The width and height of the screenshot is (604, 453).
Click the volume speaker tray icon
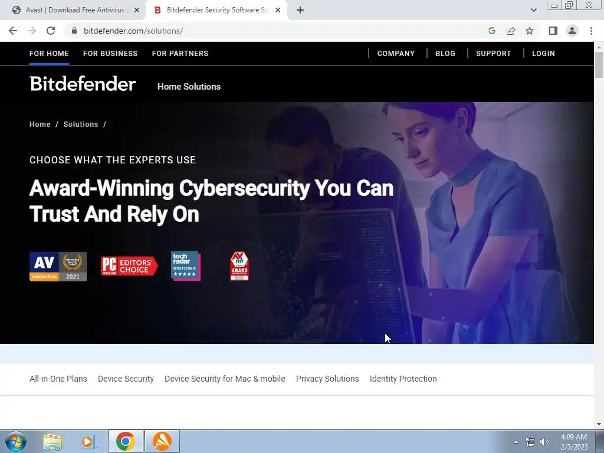pyautogui.click(x=544, y=442)
